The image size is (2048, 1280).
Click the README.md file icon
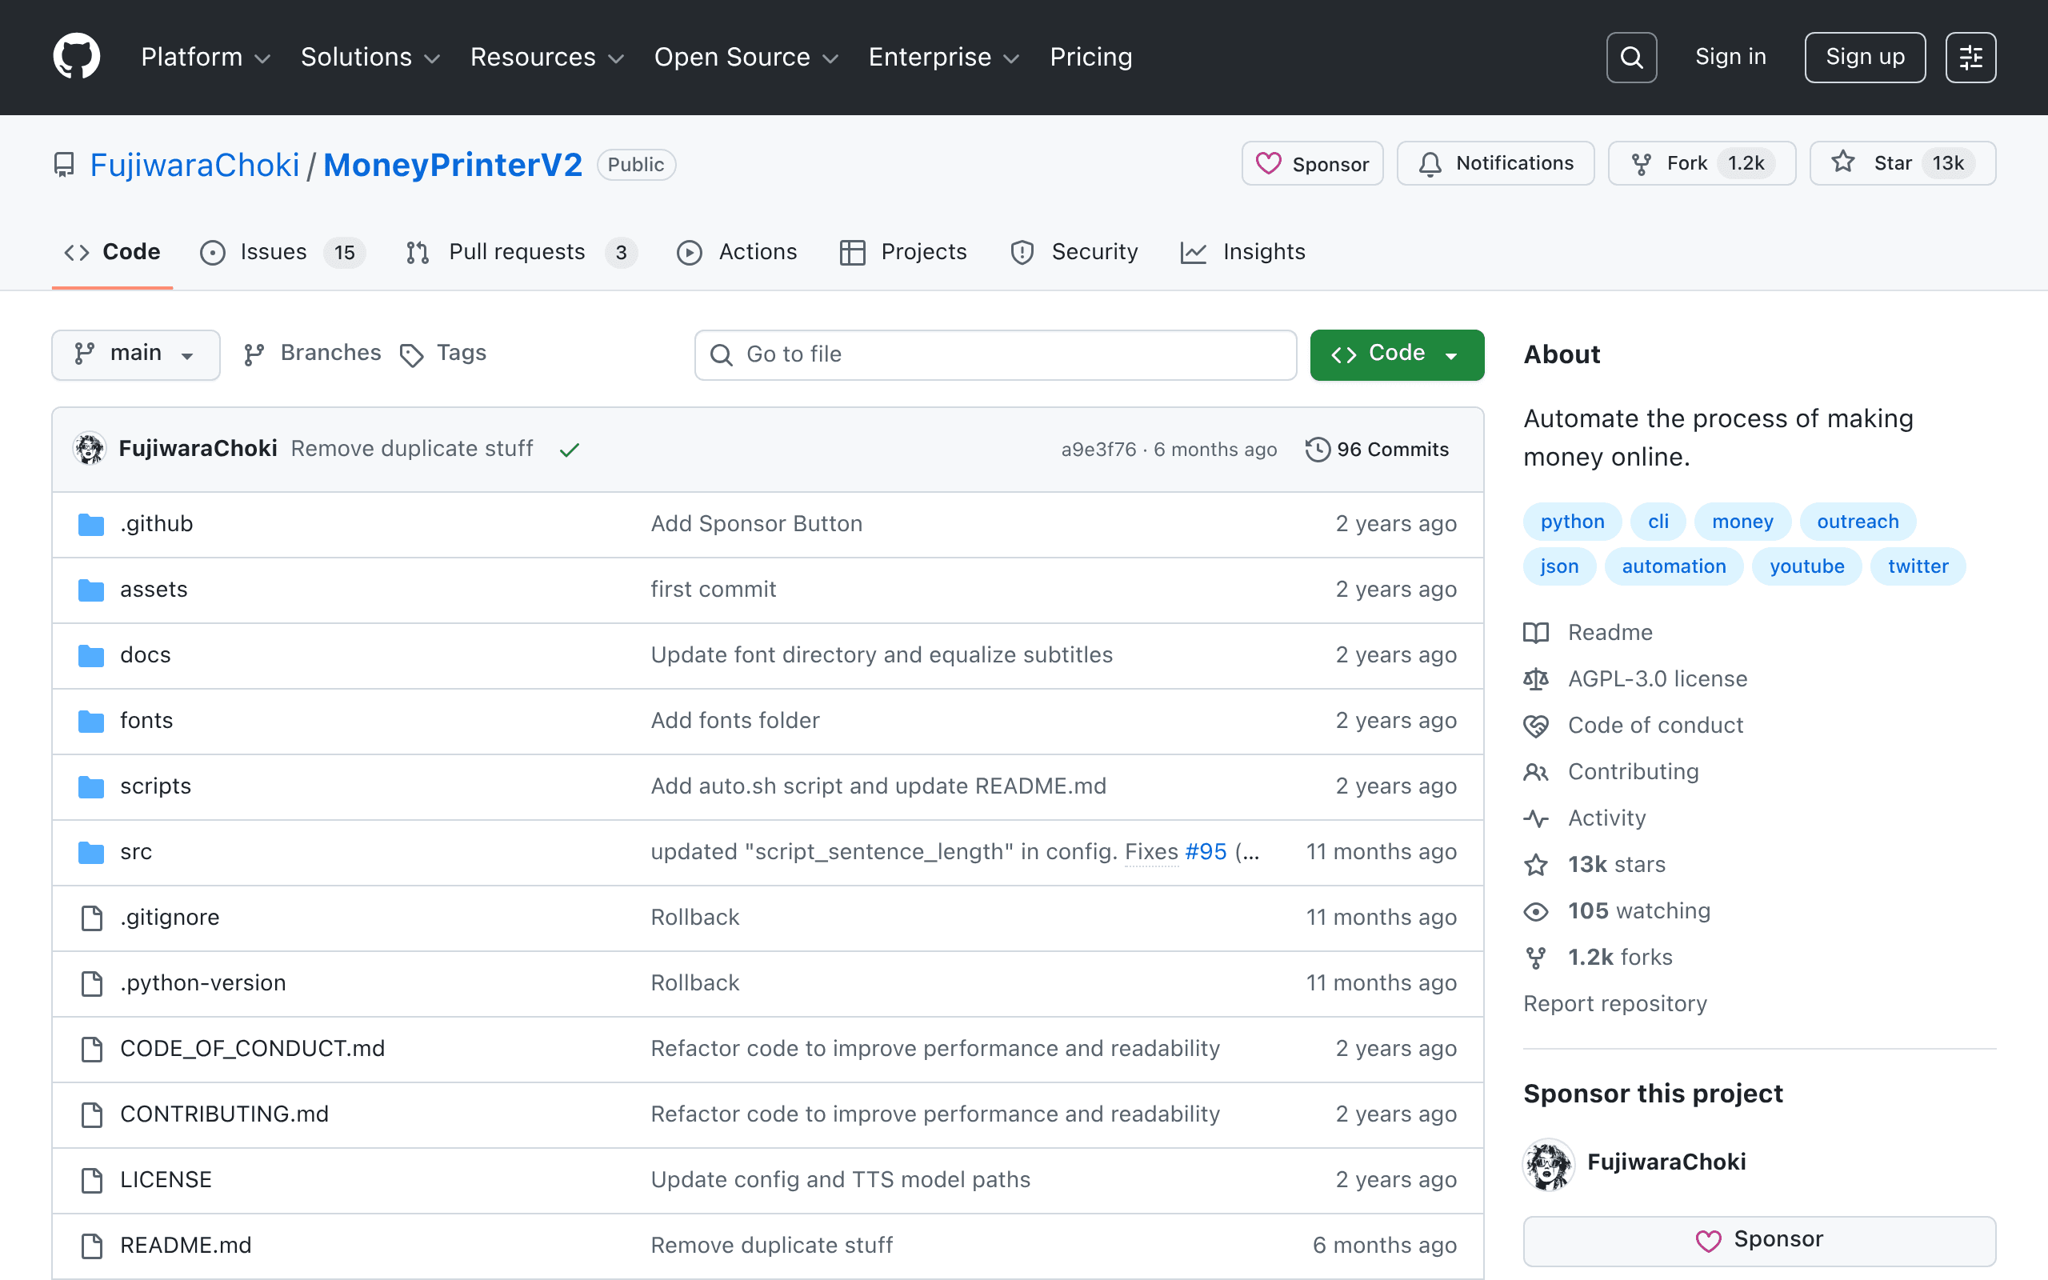point(90,1246)
